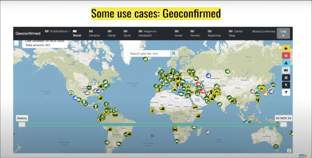This screenshot has height=158, width=312.
Task: Click the magnifier search button
Action: 174,53
